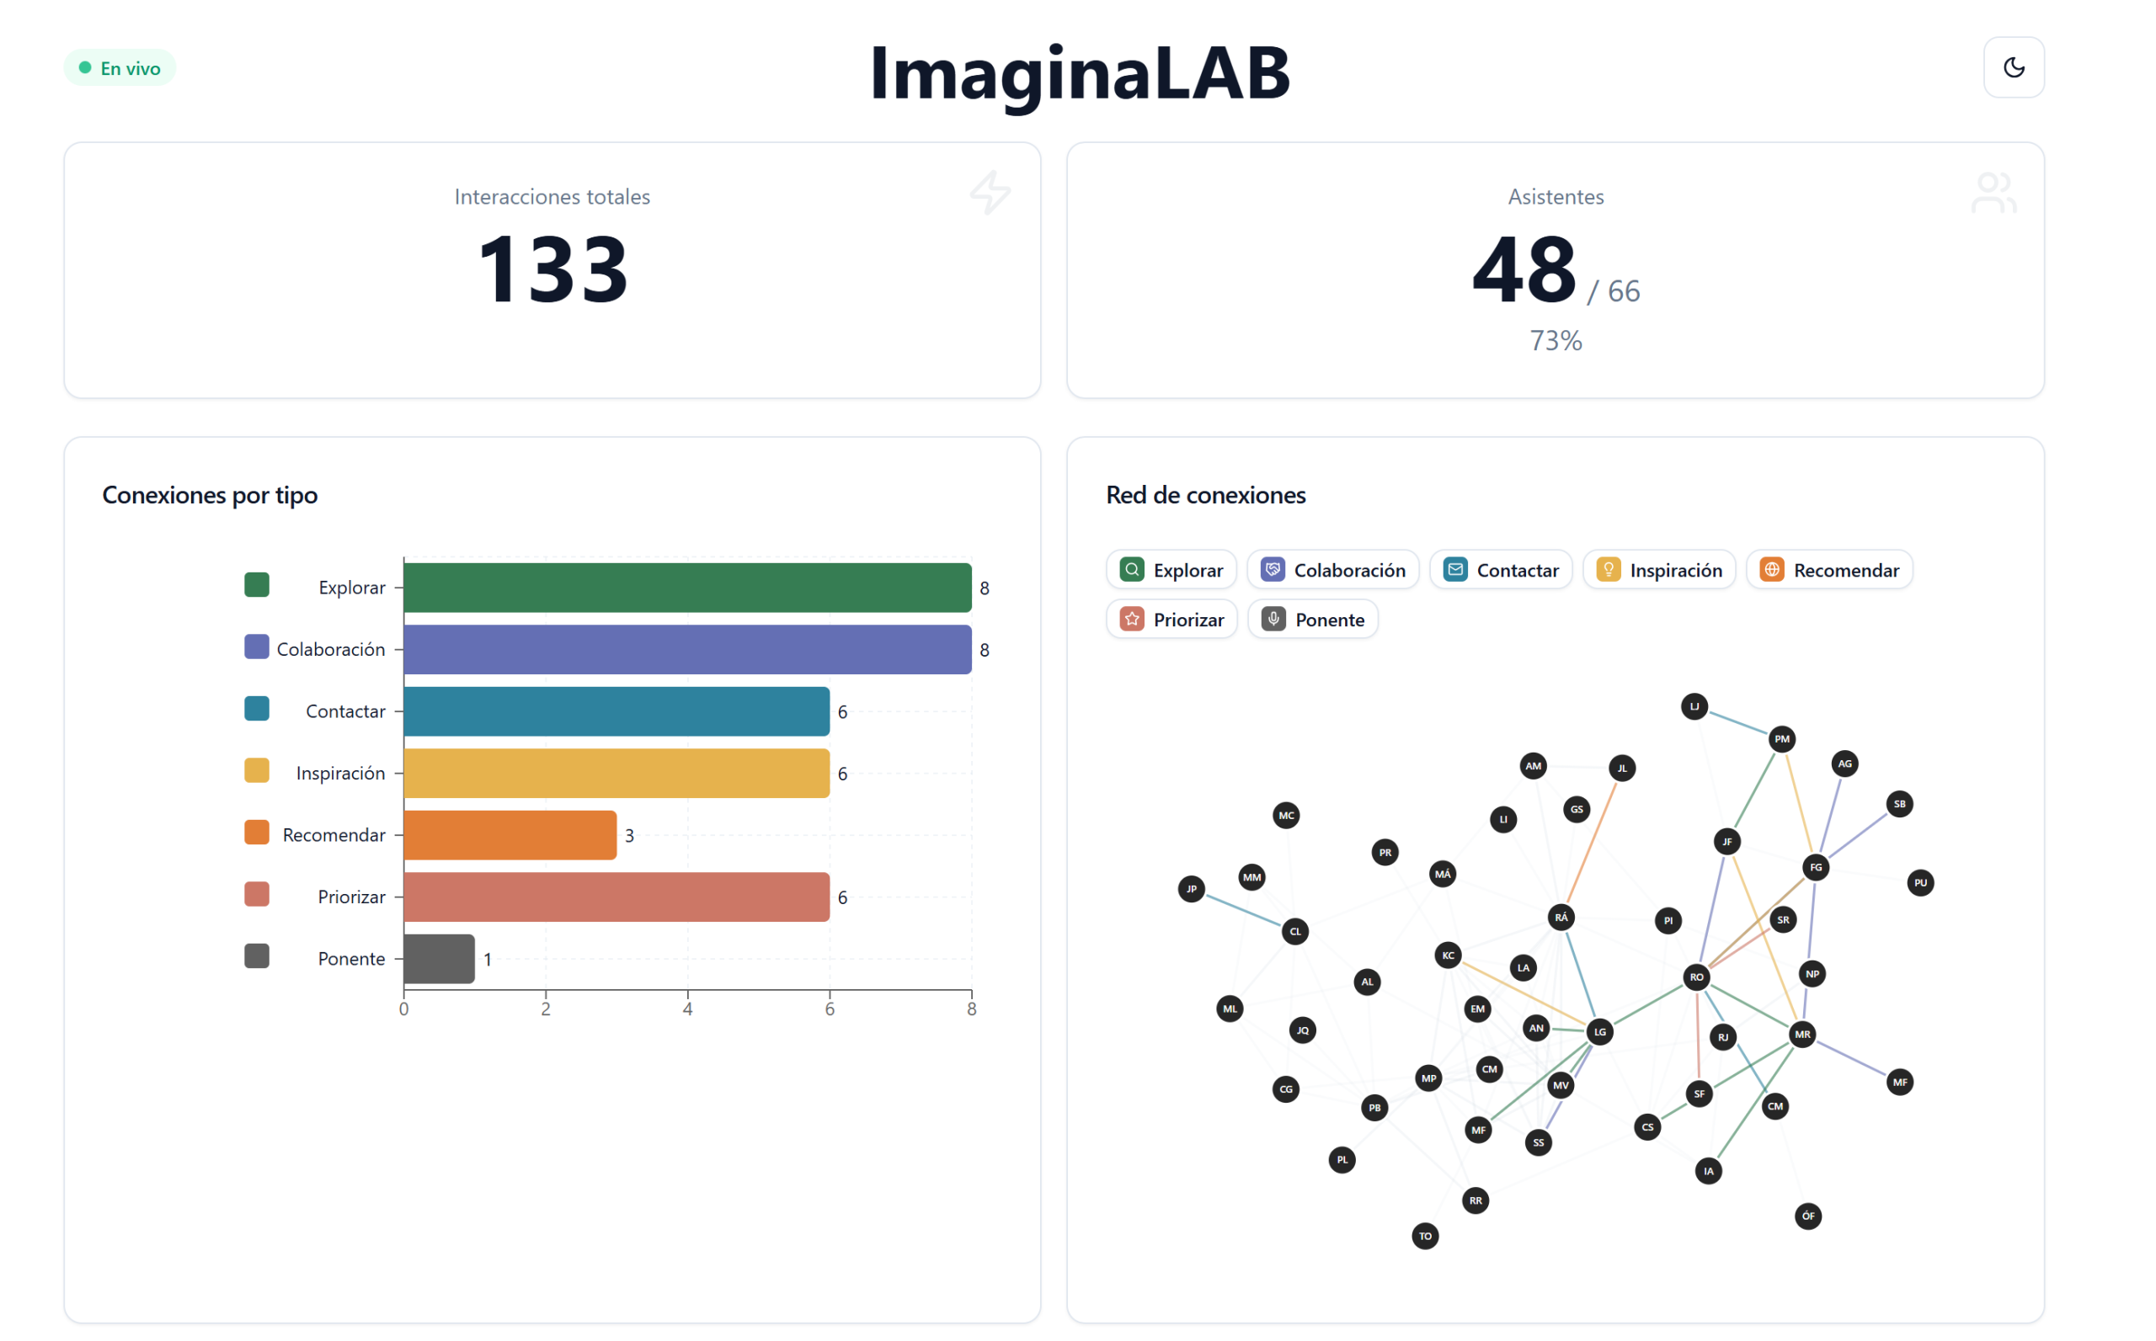
Task: Click the Inspiración lightbulb icon
Action: click(x=1608, y=569)
